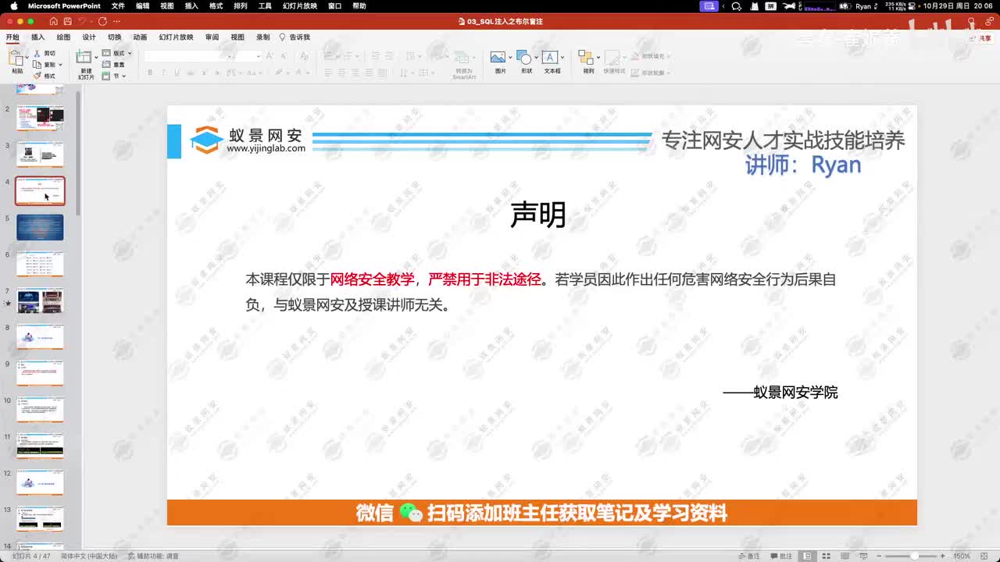Screen dimensions: 1000x562
Task: Open the Transitions (切换) ribbon tab
Action: (x=114, y=37)
